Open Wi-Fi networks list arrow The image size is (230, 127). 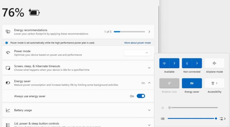click(174, 63)
